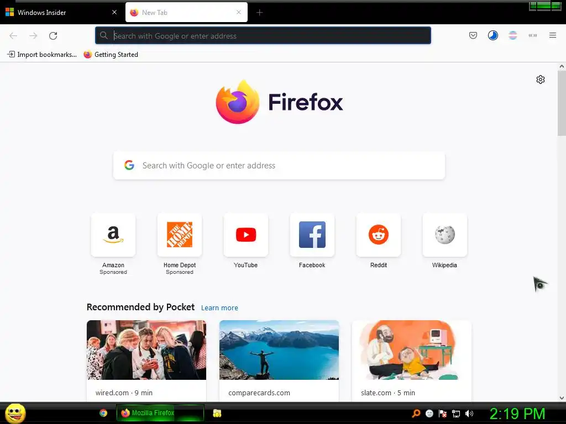Open the Getting Started bookmark

click(x=111, y=55)
